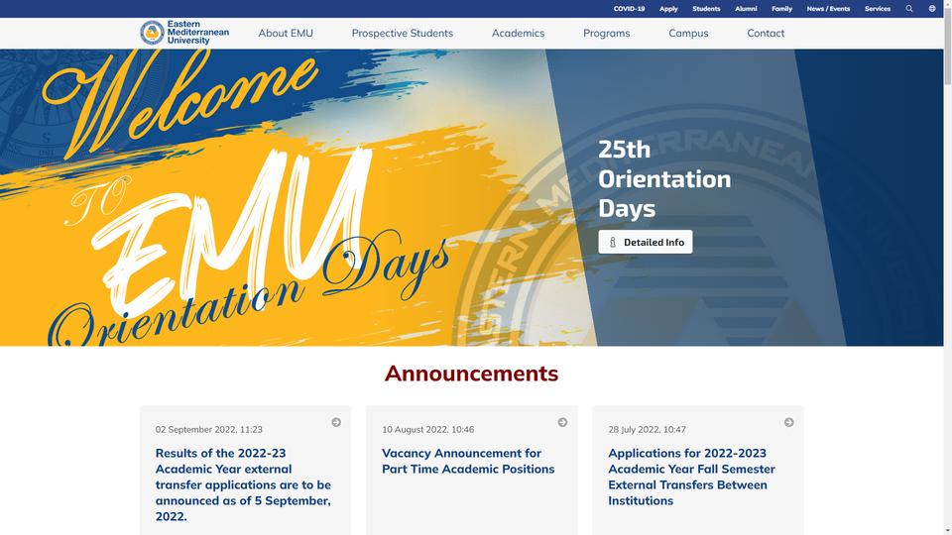Expand the Prospective Students menu
Viewport: 952px width, 535px height.
pyautogui.click(x=403, y=34)
